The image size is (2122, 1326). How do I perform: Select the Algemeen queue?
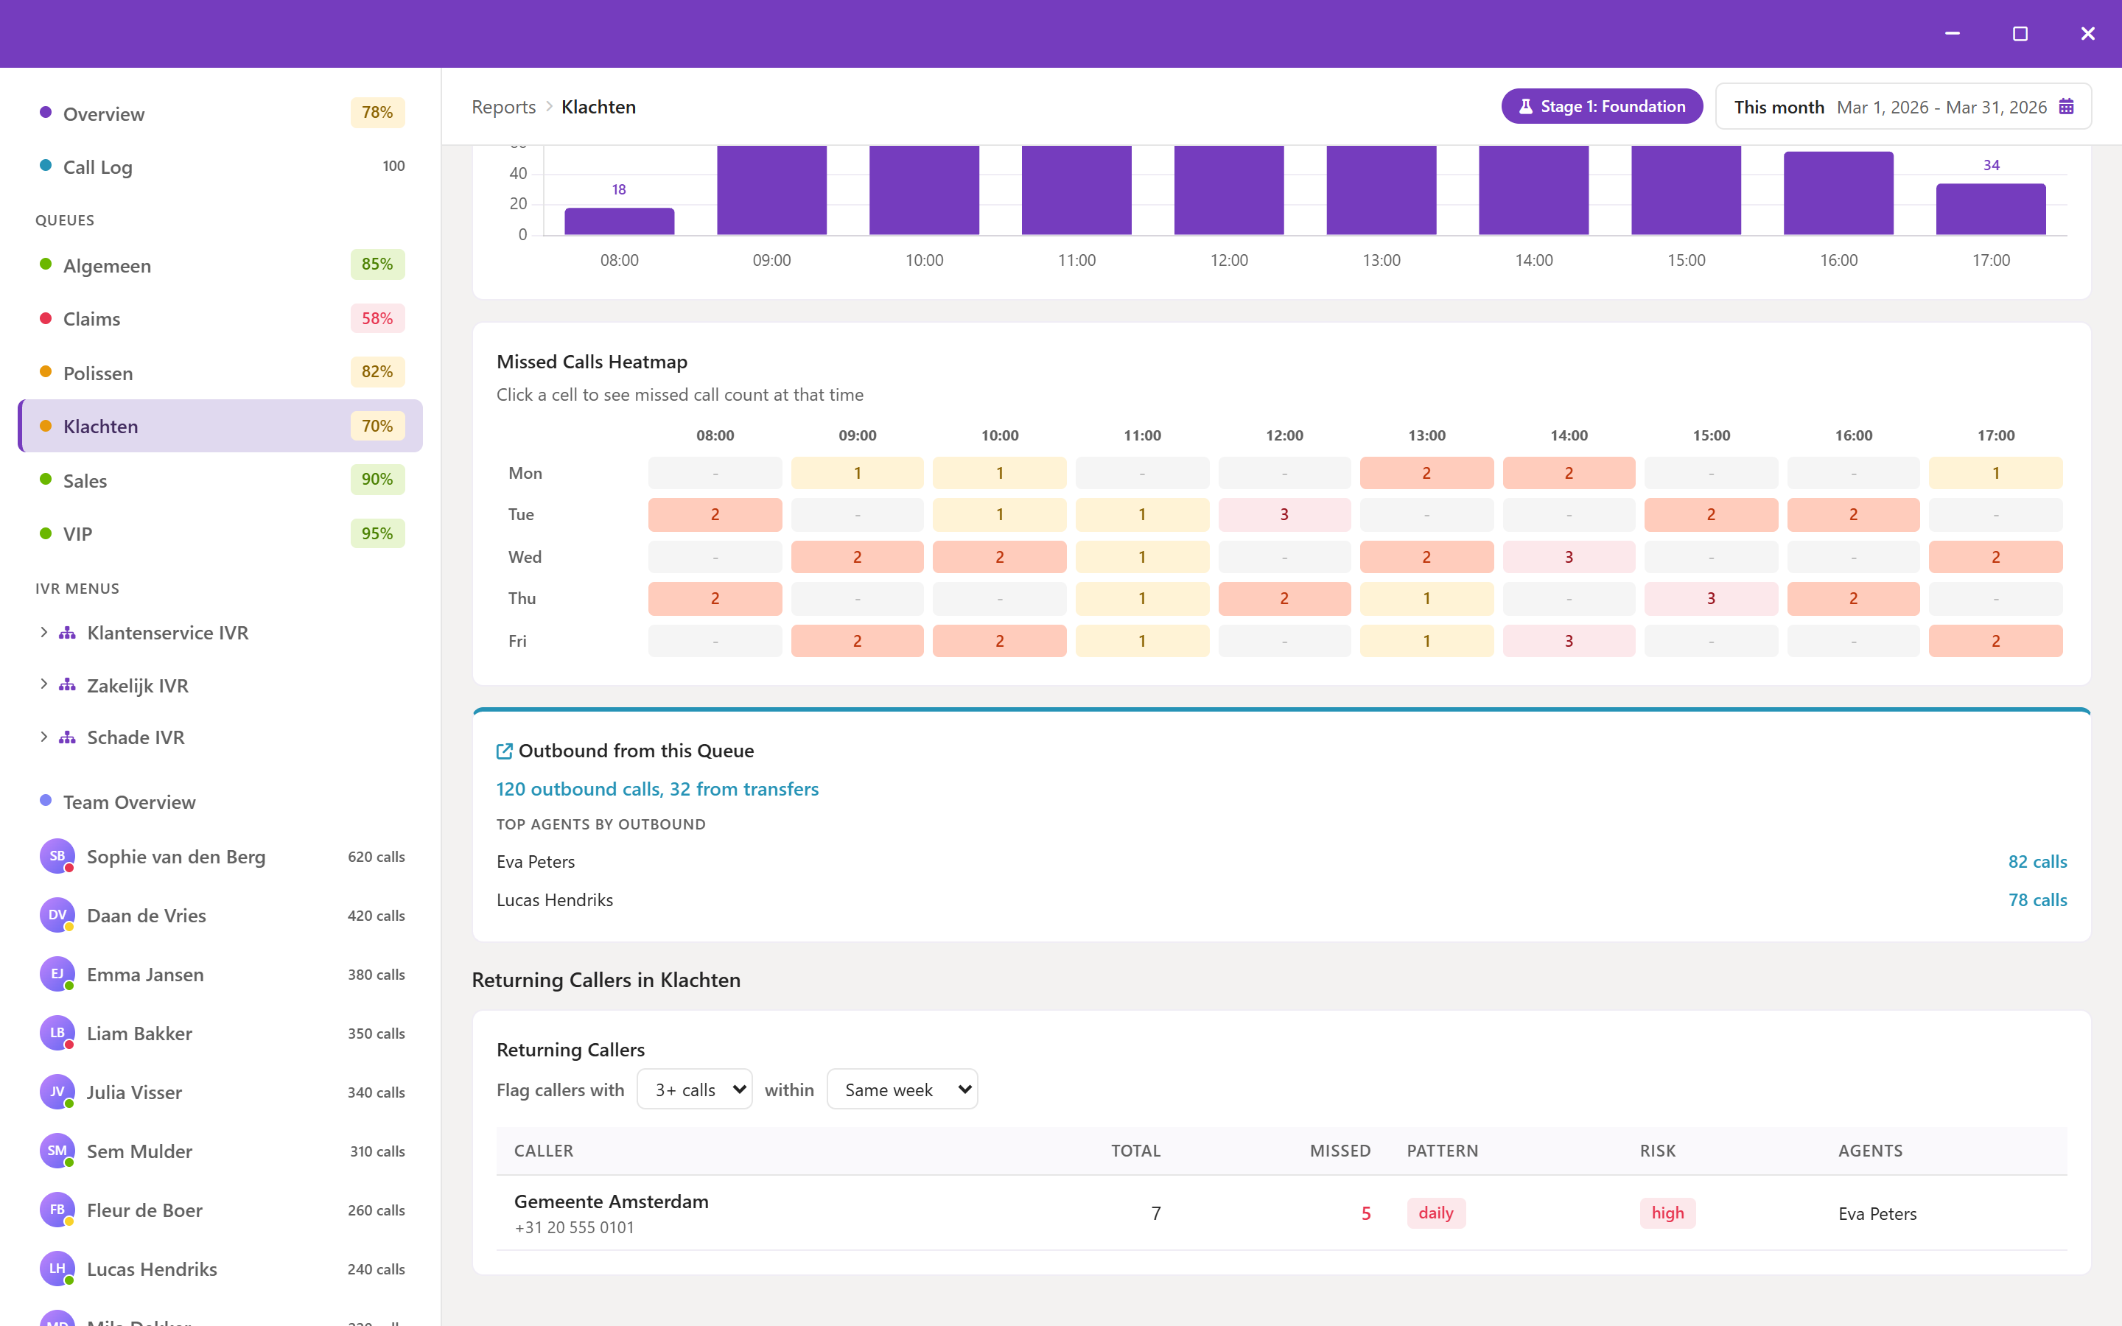pos(220,265)
